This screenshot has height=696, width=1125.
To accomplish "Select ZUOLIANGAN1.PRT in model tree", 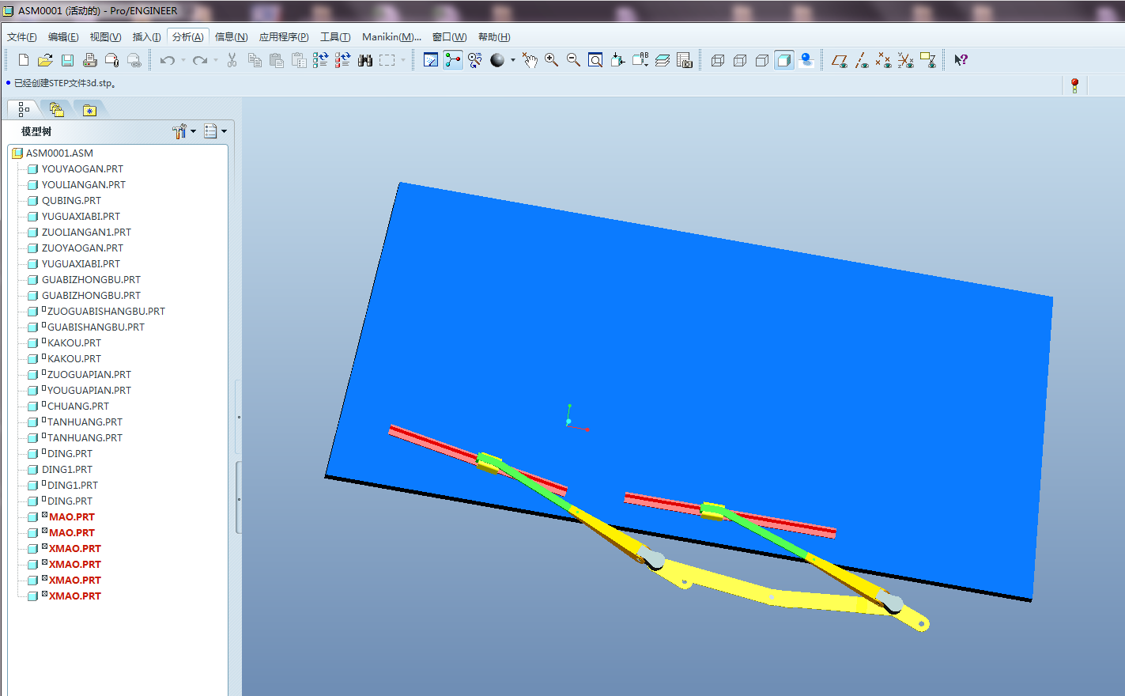I will click(86, 233).
